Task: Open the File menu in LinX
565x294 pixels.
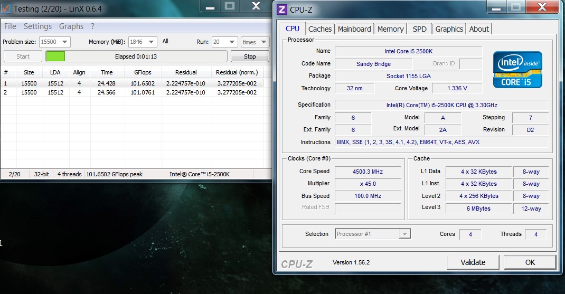Action: pyautogui.click(x=10, y=26)
